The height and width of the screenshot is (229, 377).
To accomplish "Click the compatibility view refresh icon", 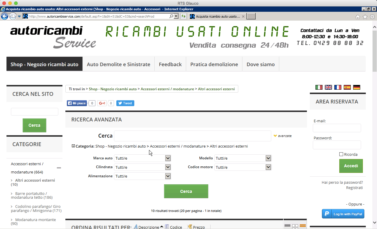I will (x=183, y=16).
